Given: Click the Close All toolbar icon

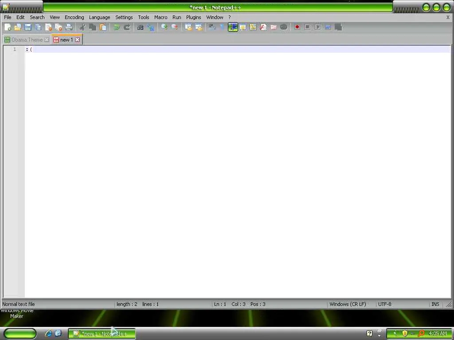Looking at the screenshot, I should (x=59, y=27).
